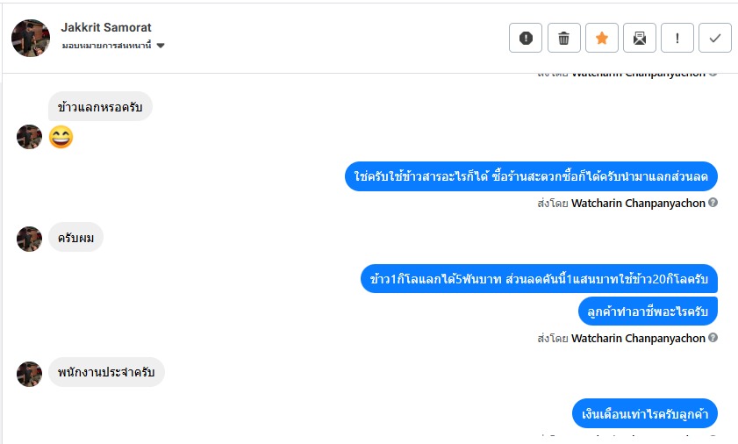The height and width of the screenshot is (444, 738).
Task: Click avatar beside the พนักงานประจำครับ message
Action: coord(30,374)
